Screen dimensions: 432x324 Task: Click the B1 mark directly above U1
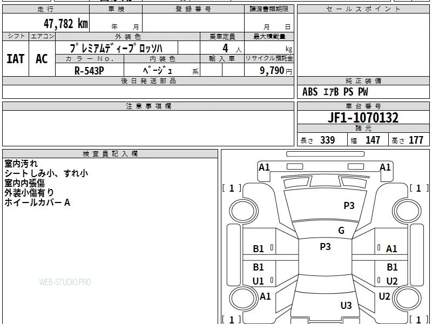(258, 267)
